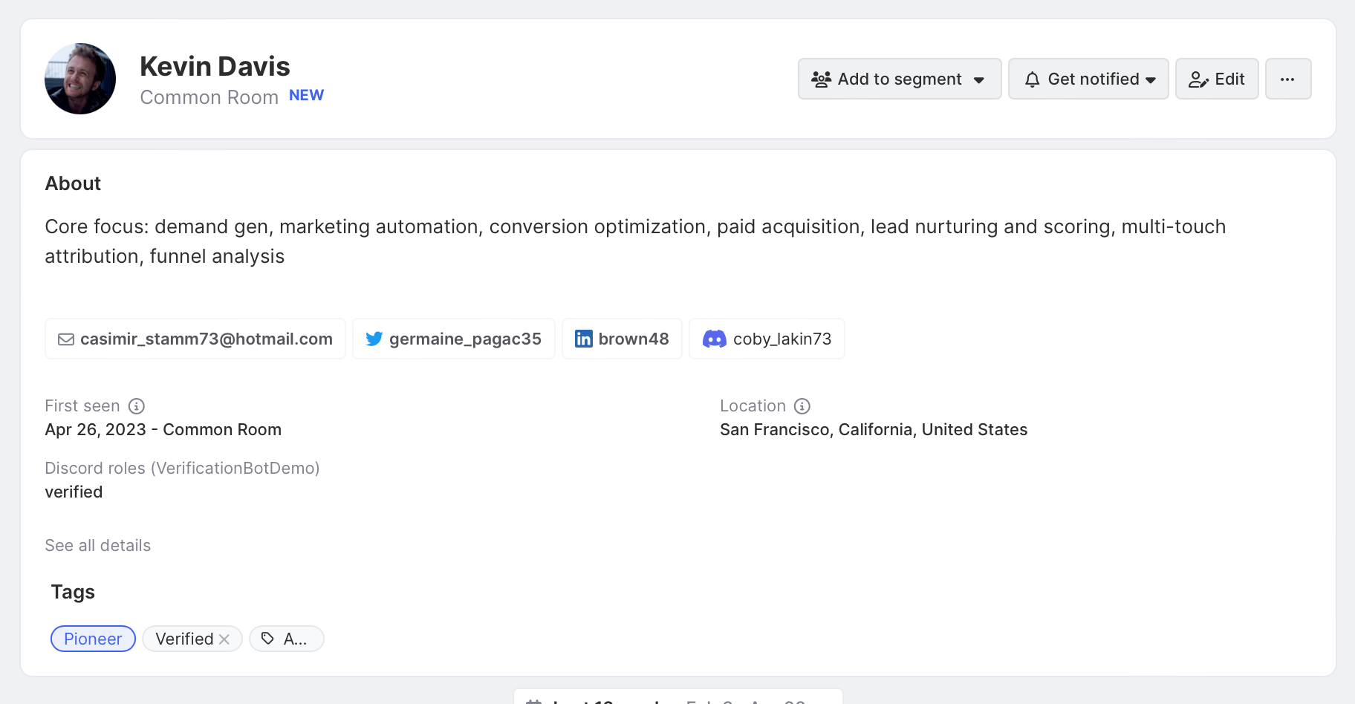The width and height of the screenshot is (1355, 704).
Task: Click the Discord icon
Action: click(714, 339)
